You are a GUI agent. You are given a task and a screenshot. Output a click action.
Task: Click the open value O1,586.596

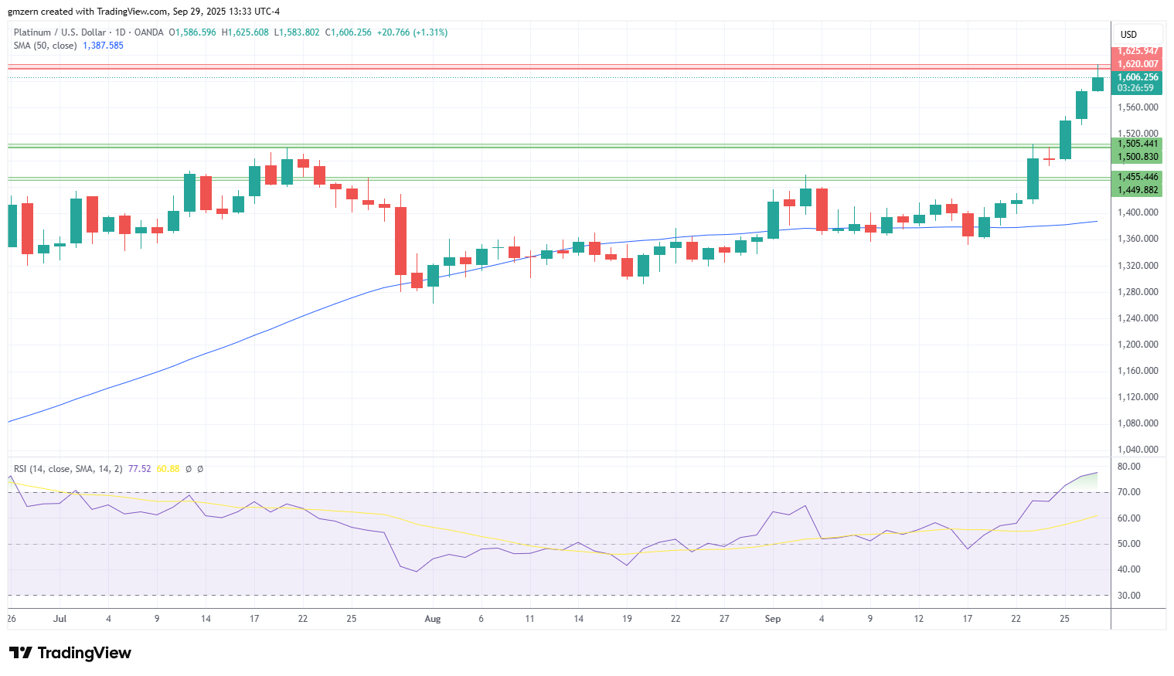[x=192, y=32]
